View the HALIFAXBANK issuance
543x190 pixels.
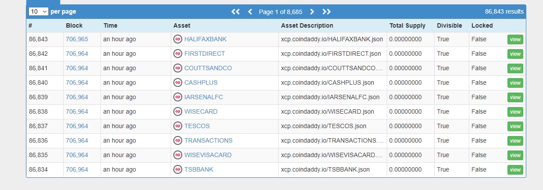pyautogui.click(x=515, y=39)
